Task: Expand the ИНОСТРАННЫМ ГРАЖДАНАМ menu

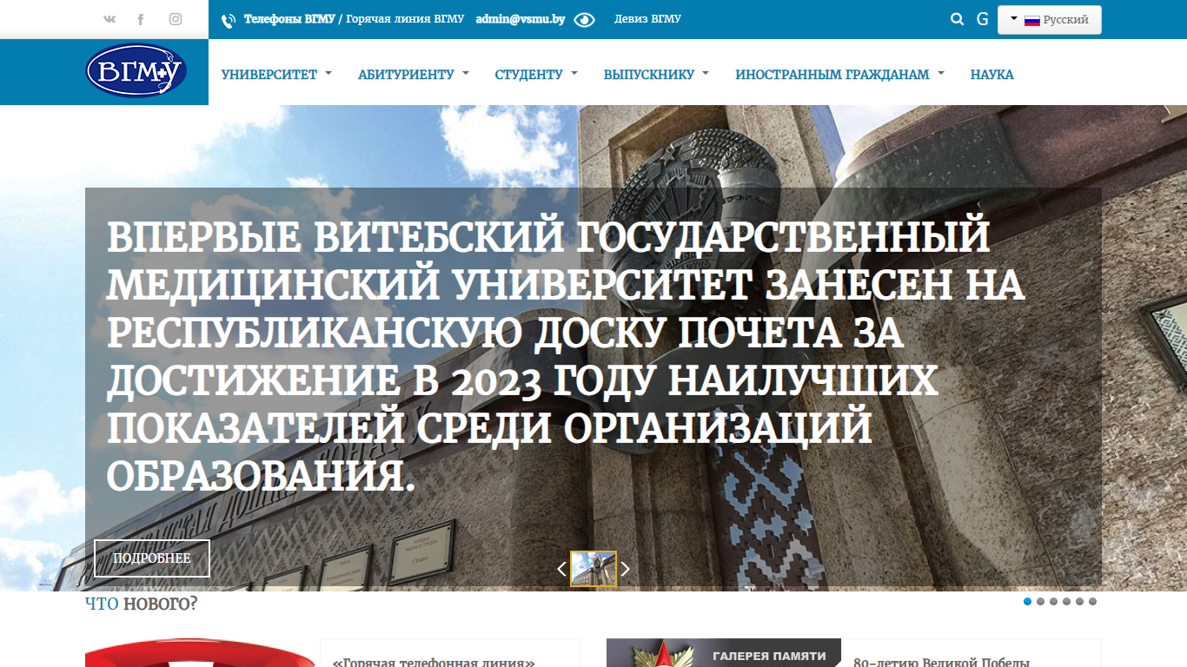Action: click(x=839, y=75)
